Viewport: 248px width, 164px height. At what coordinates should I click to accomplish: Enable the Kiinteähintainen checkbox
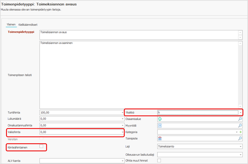(x=41, y=146)
